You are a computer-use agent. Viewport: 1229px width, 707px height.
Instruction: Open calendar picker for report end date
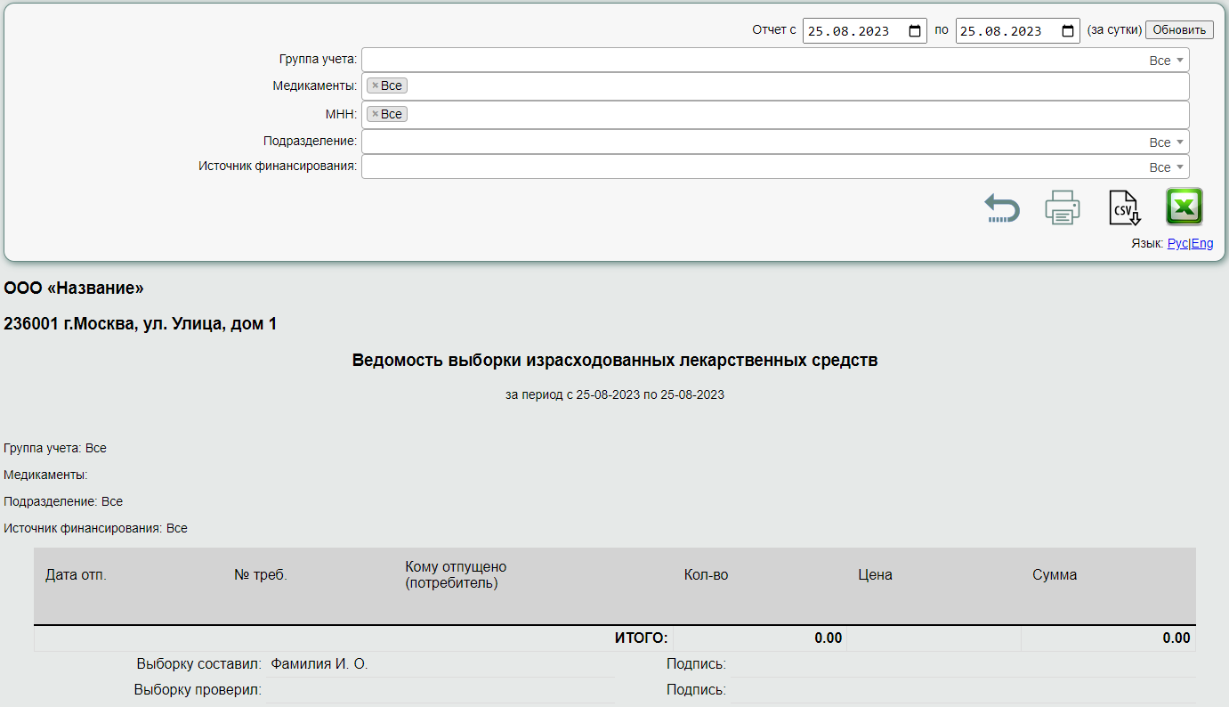[1068, 31]
